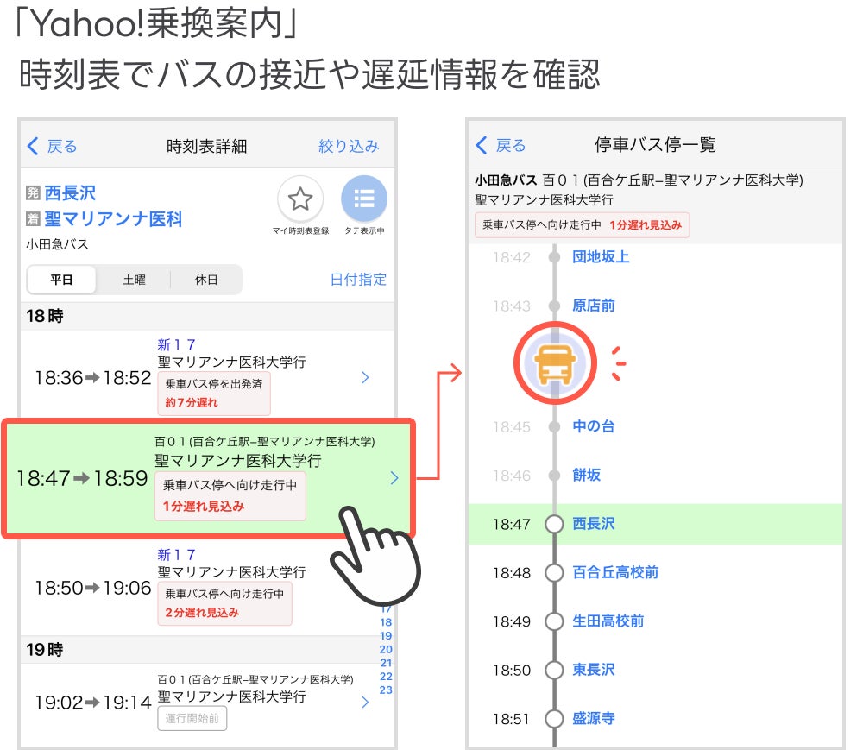The width and height of the screenshot is (863, 750).
Task: Tap 東長沢 stop name
Action: (594, 670)
